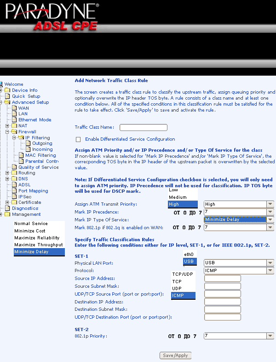This screenshot has height=362, width=276.
Task: Click the Save/Apply button
Action: (x=176, y=356)
